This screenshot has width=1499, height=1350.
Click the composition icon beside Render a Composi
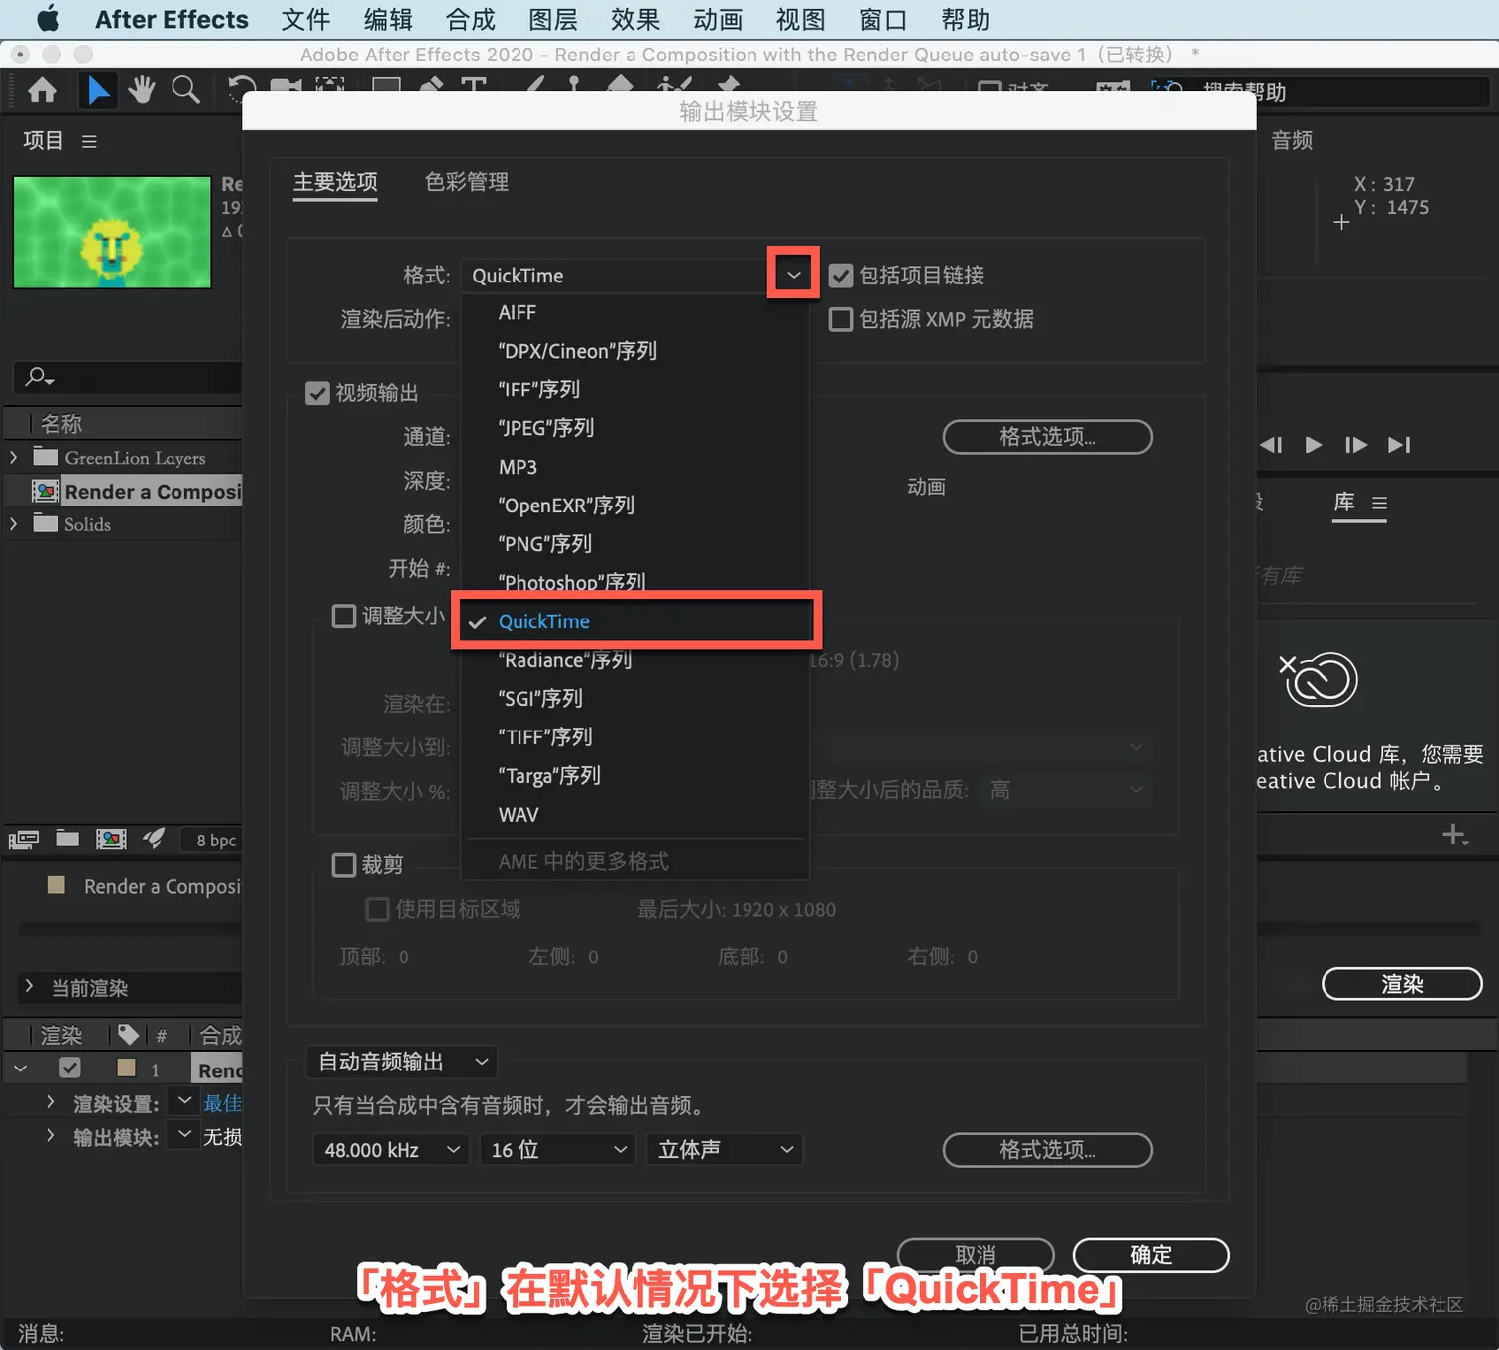46,491
